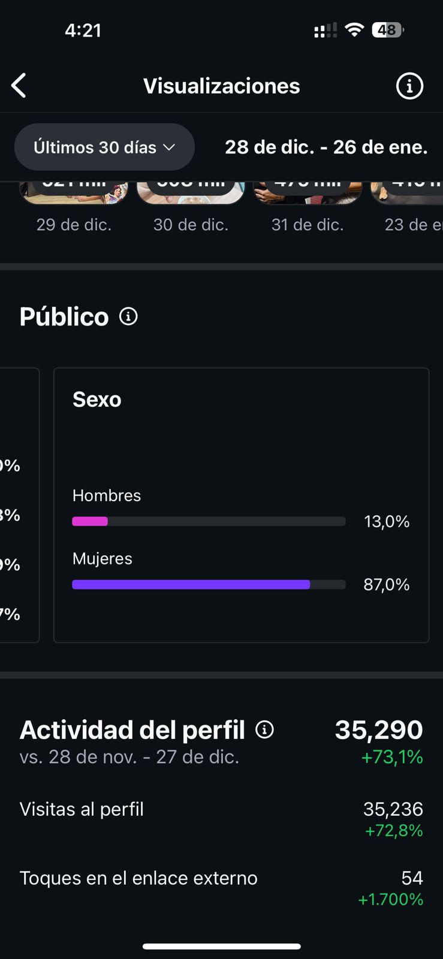Tap the 35,290 profile activity total
443x959 pixels.
[x=378, y=730]
